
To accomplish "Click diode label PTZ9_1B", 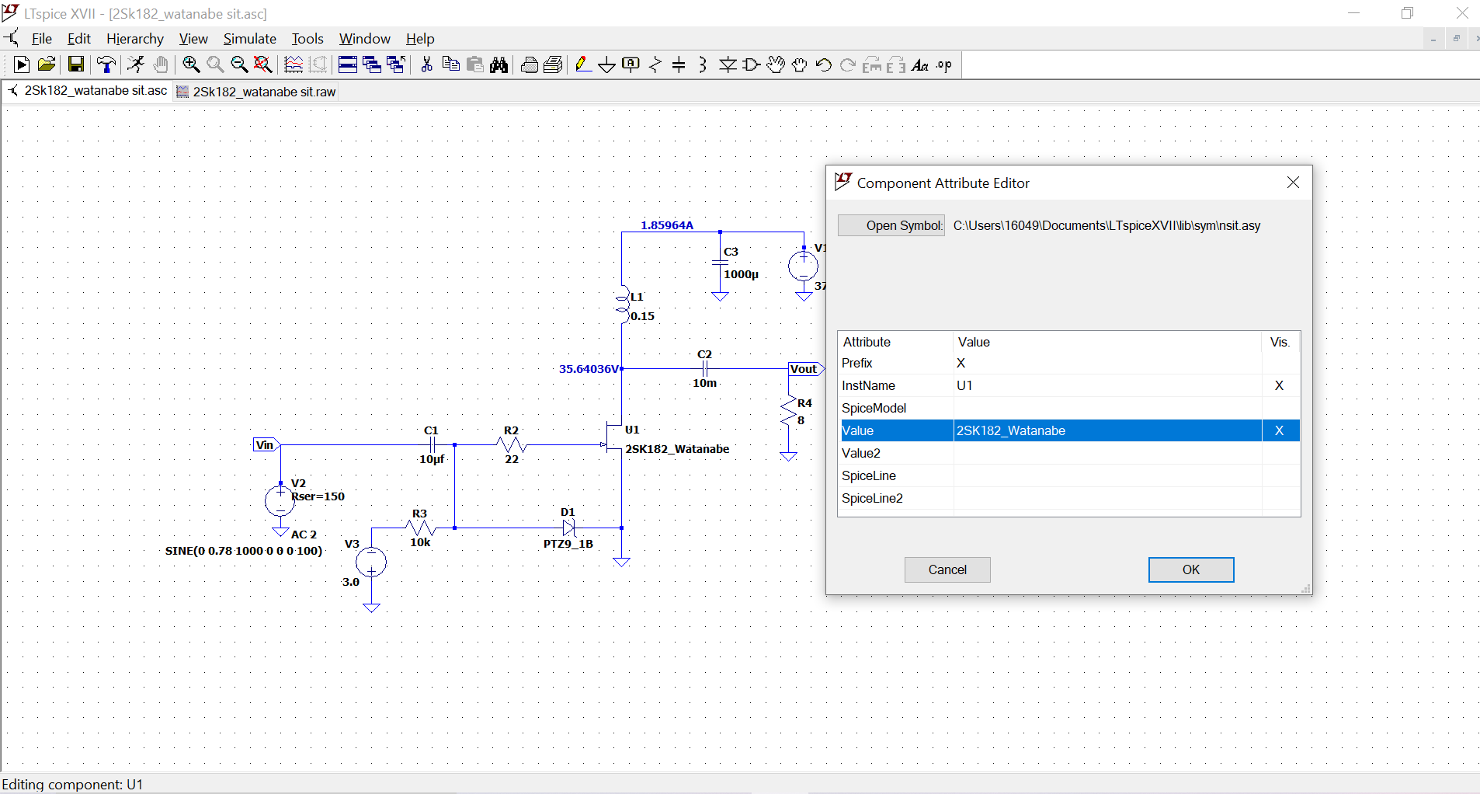I will click(x=568, y=544).
